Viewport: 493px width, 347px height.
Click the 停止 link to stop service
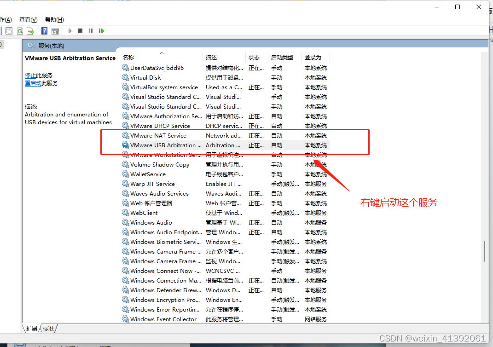pyautogui.click(x=30, y=75)
